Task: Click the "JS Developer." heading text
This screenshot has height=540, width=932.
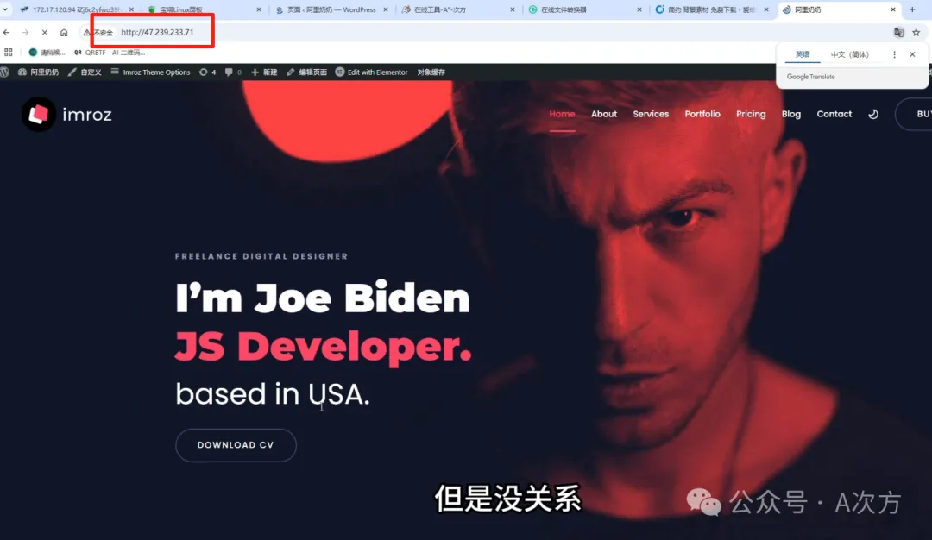Action: [324, 346]
